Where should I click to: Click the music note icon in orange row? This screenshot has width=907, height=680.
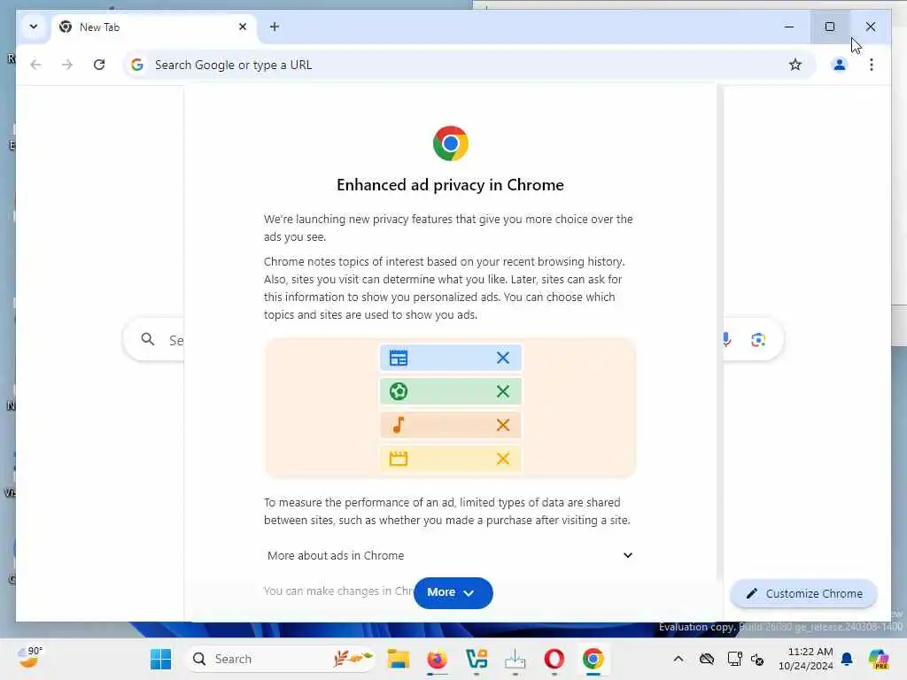(399, 425)
